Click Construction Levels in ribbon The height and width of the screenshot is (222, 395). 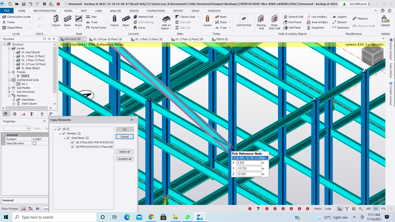click(x=16, y=17)
